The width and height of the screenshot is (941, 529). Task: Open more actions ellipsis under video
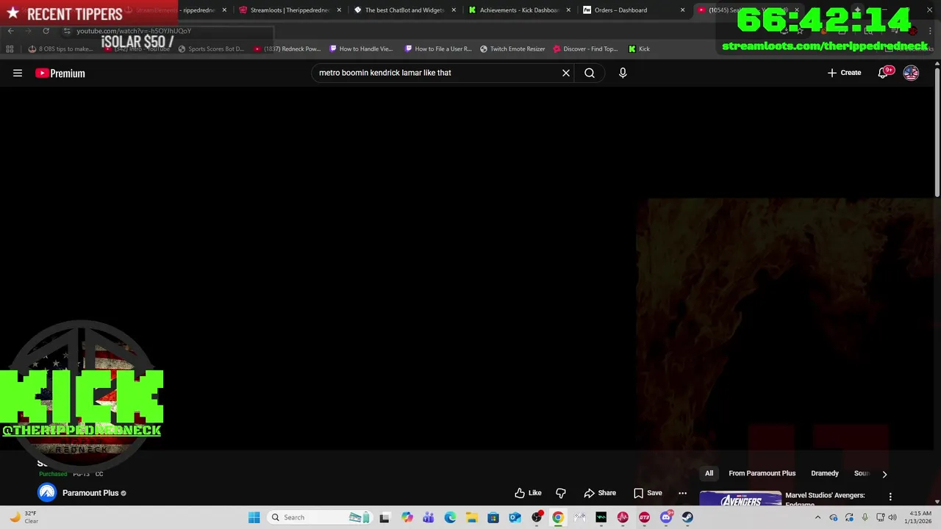coord(683,493)
